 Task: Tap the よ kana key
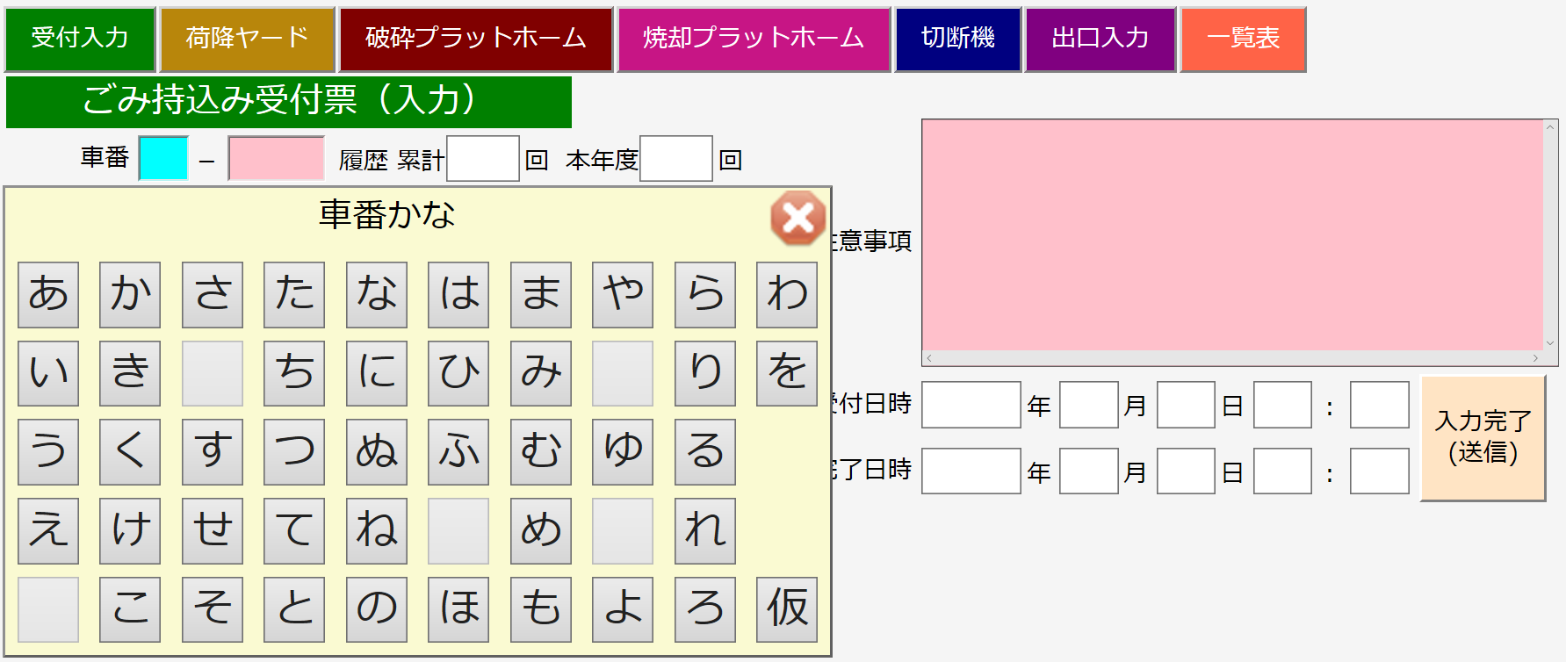(x=623, y=609)
